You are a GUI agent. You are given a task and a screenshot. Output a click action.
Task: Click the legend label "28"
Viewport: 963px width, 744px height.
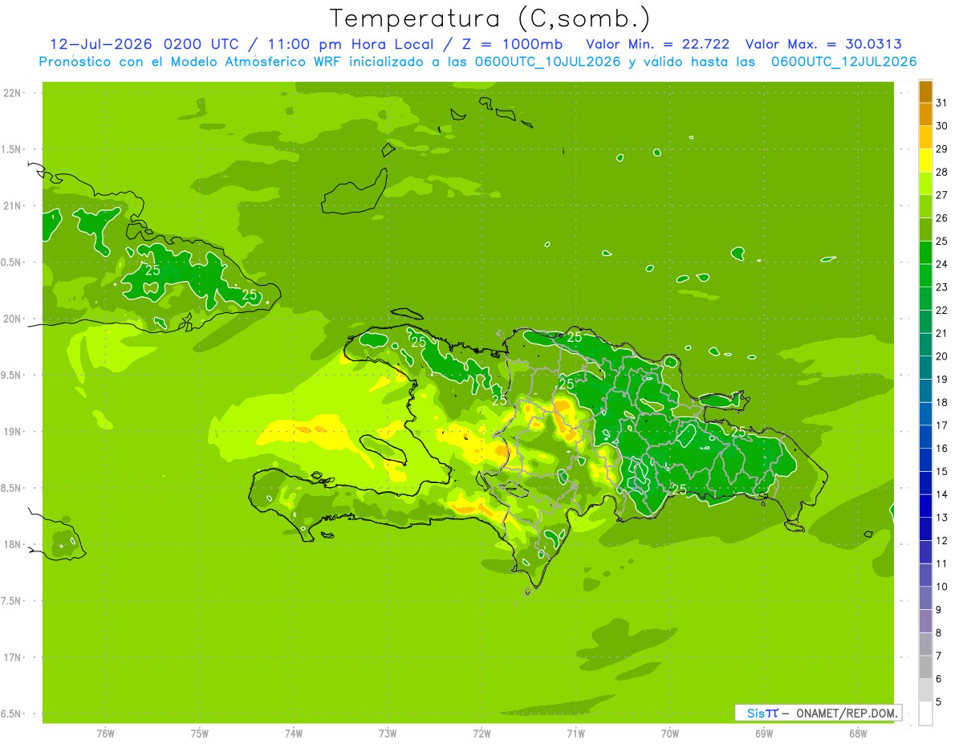coord(942,172)
